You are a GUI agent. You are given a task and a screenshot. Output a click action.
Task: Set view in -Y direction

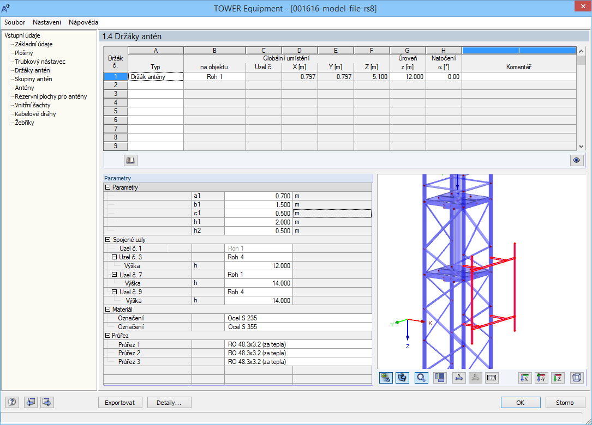[x=541, y=378]
